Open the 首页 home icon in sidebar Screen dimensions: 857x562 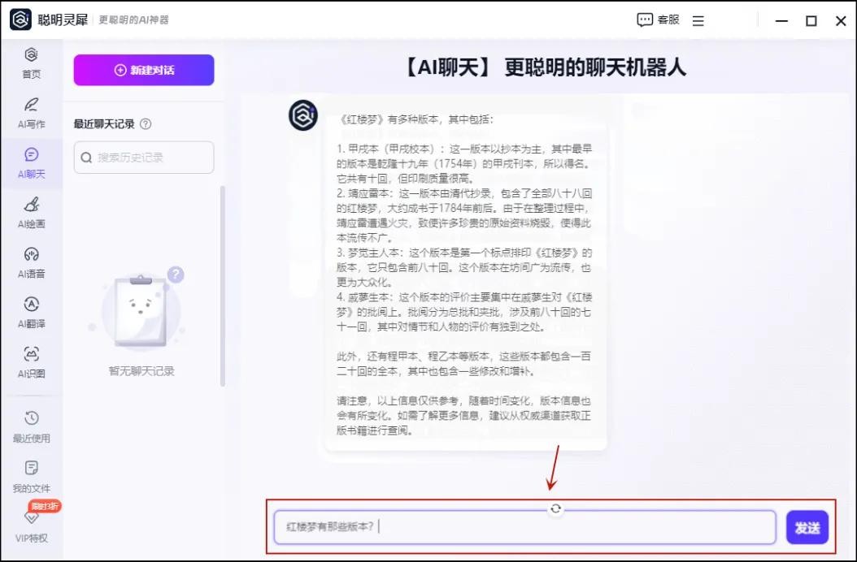click(31, 62)
